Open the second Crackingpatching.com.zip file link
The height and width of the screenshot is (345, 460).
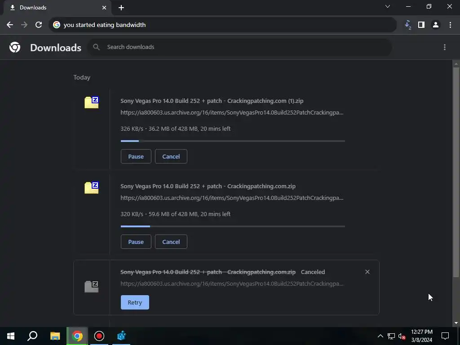[208, 186]
